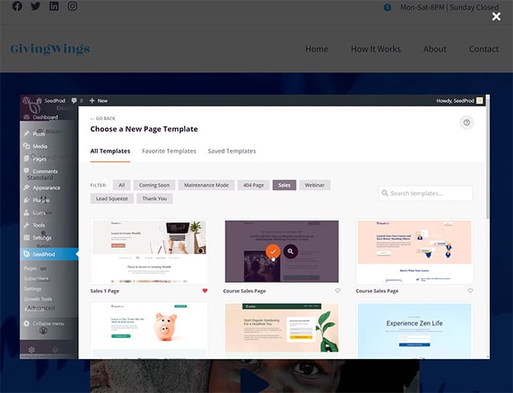Click the Facebook icon in the top bar

(x=17, y=6)
